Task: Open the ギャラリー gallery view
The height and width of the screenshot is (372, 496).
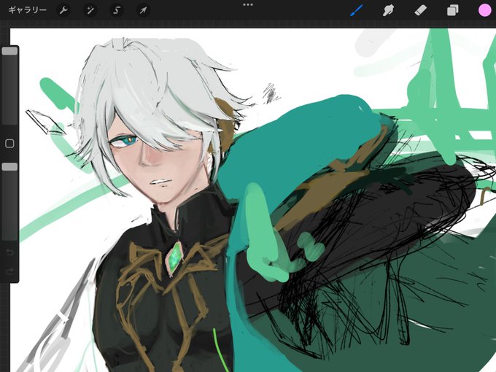Action: coord(28,10)
